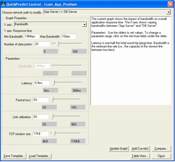
Task: Close the QuickPredict Control window
Action: pos(170,4)
